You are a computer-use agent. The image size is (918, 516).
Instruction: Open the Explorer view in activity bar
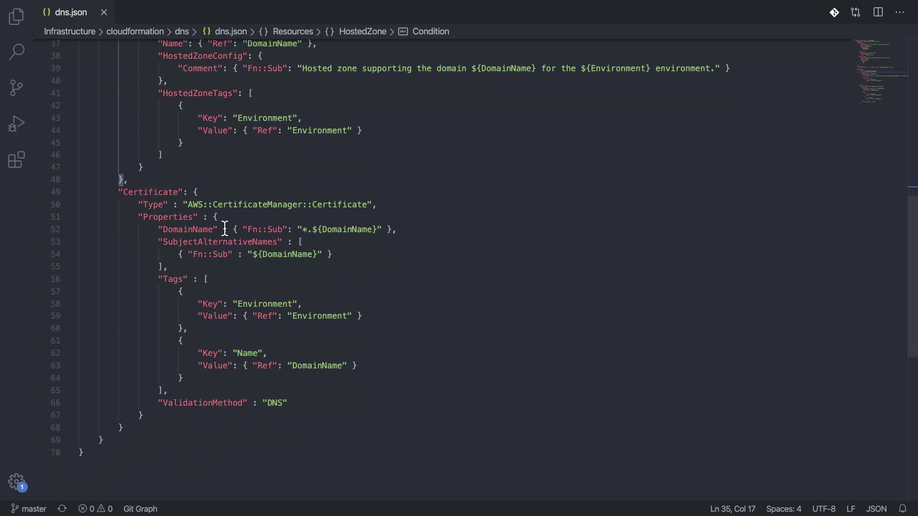[x=16, y=17]
